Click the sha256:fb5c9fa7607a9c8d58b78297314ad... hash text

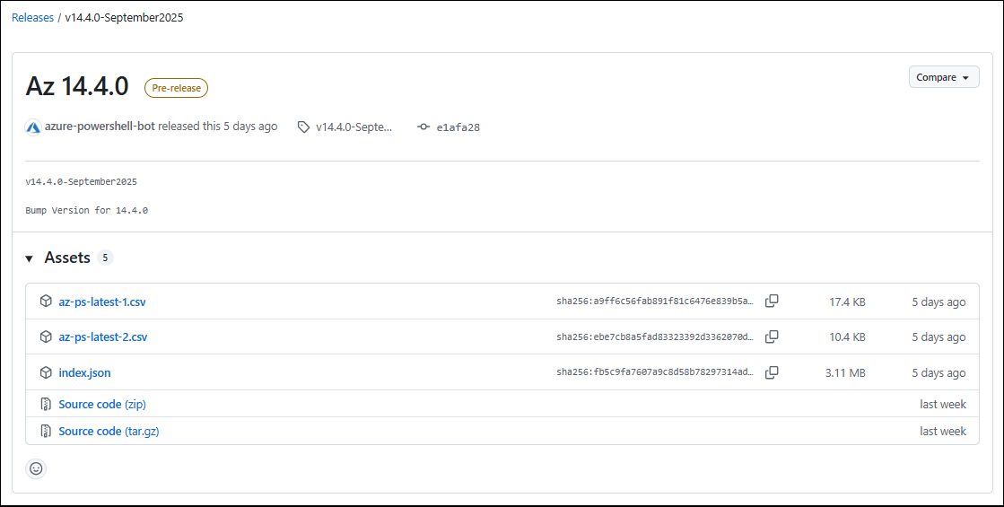pos(655,372)
